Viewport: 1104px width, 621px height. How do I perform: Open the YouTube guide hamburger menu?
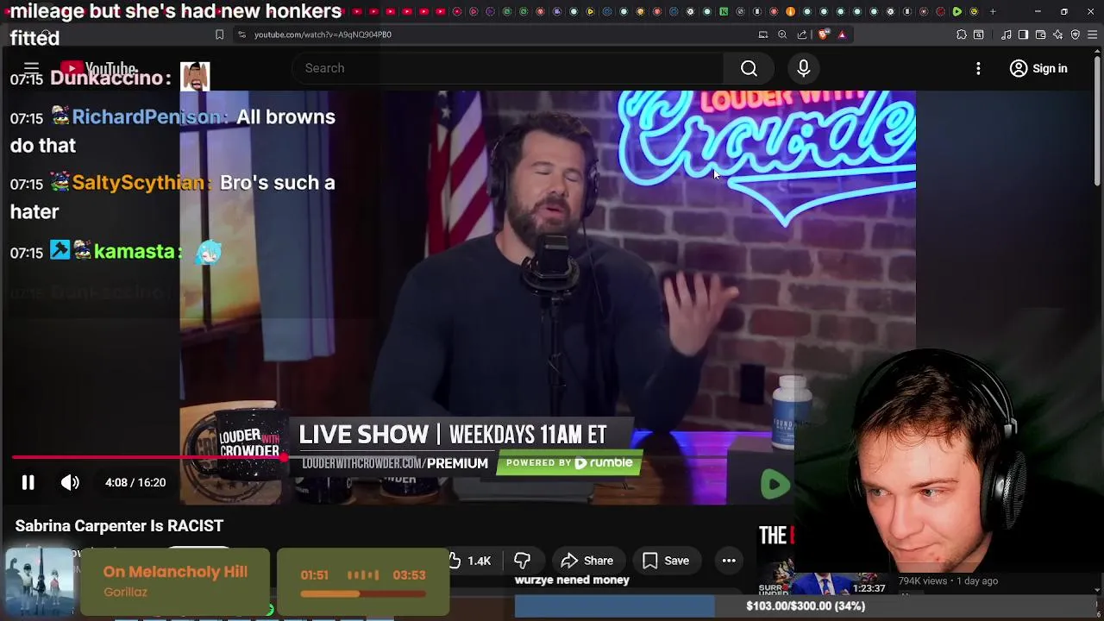coord(31,68)
